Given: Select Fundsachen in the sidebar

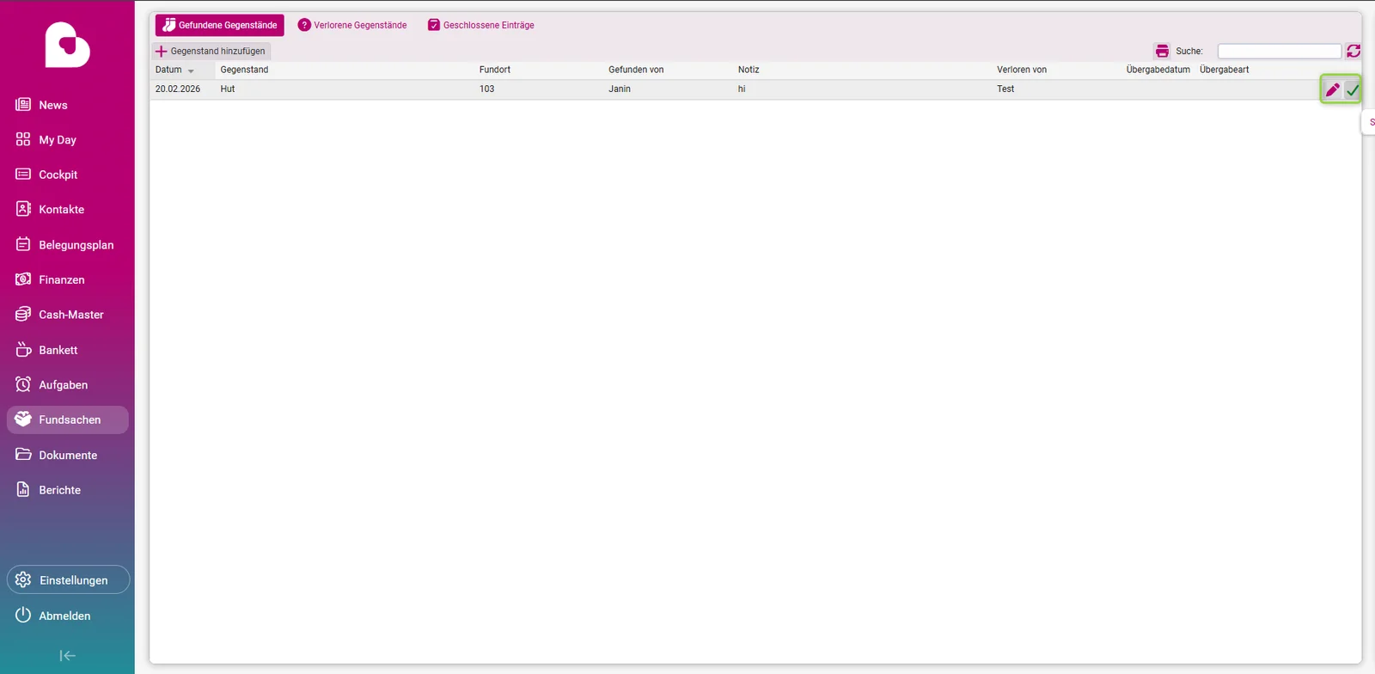Looking at the screenshot, I should pos(67,420).
